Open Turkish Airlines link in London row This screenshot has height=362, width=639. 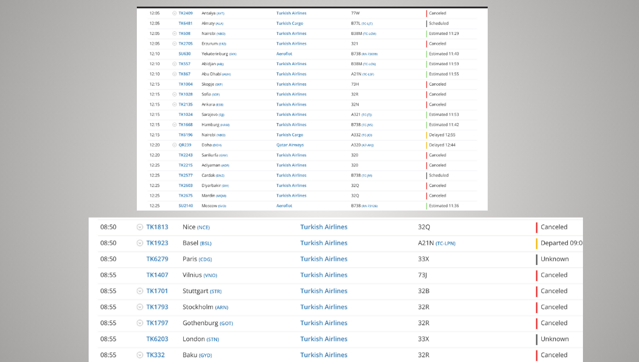click(324, 339)
